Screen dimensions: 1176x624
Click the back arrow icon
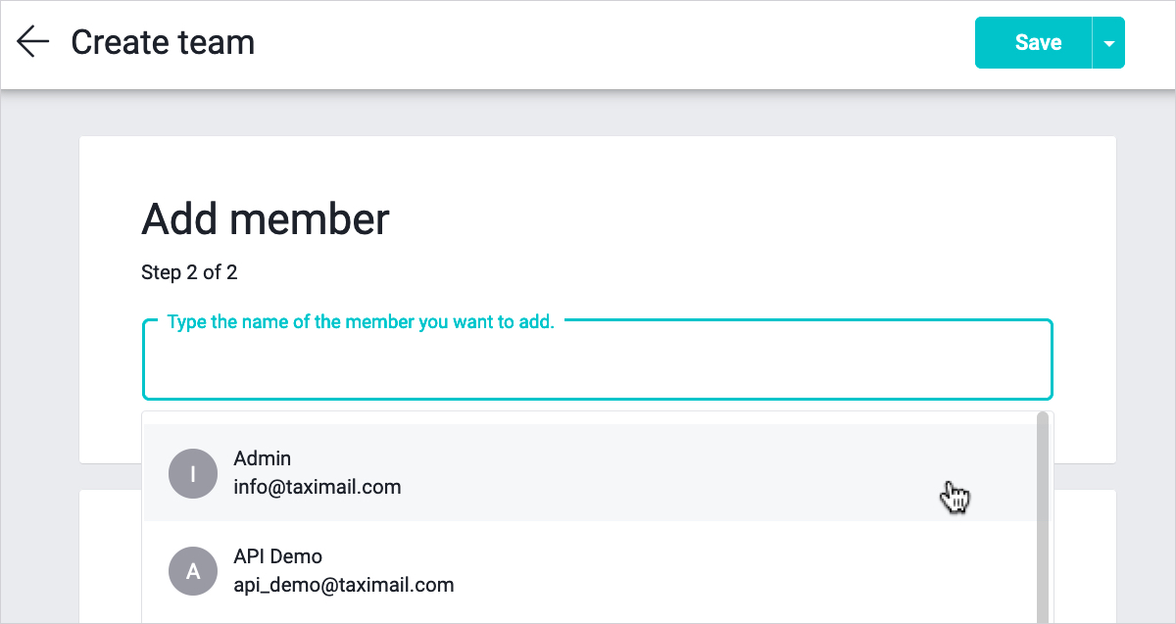click(32, 42)
